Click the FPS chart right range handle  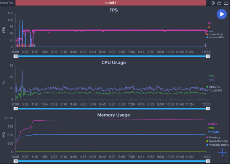click(x=208, y=56)
